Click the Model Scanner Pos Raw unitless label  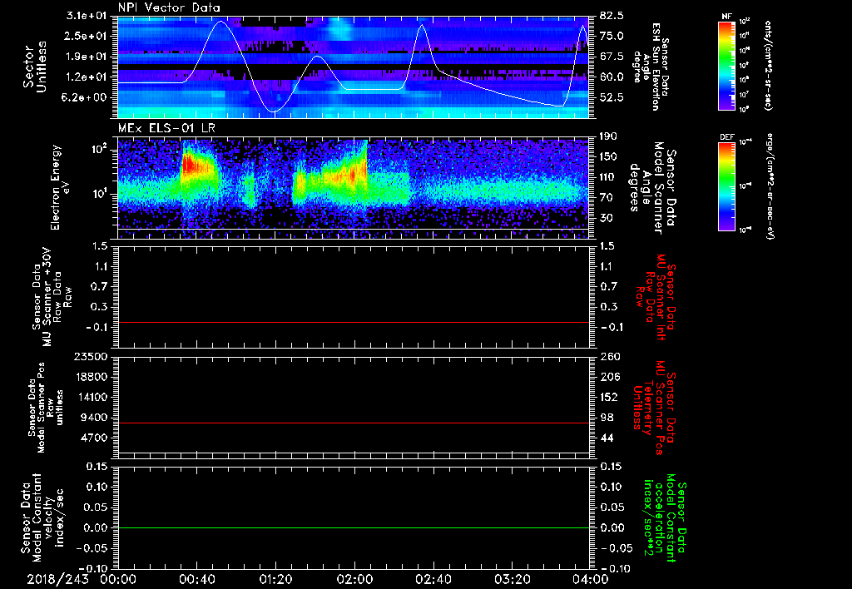(x=46, y=408)
